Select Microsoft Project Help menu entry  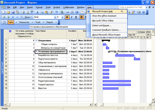click(107, 11)
